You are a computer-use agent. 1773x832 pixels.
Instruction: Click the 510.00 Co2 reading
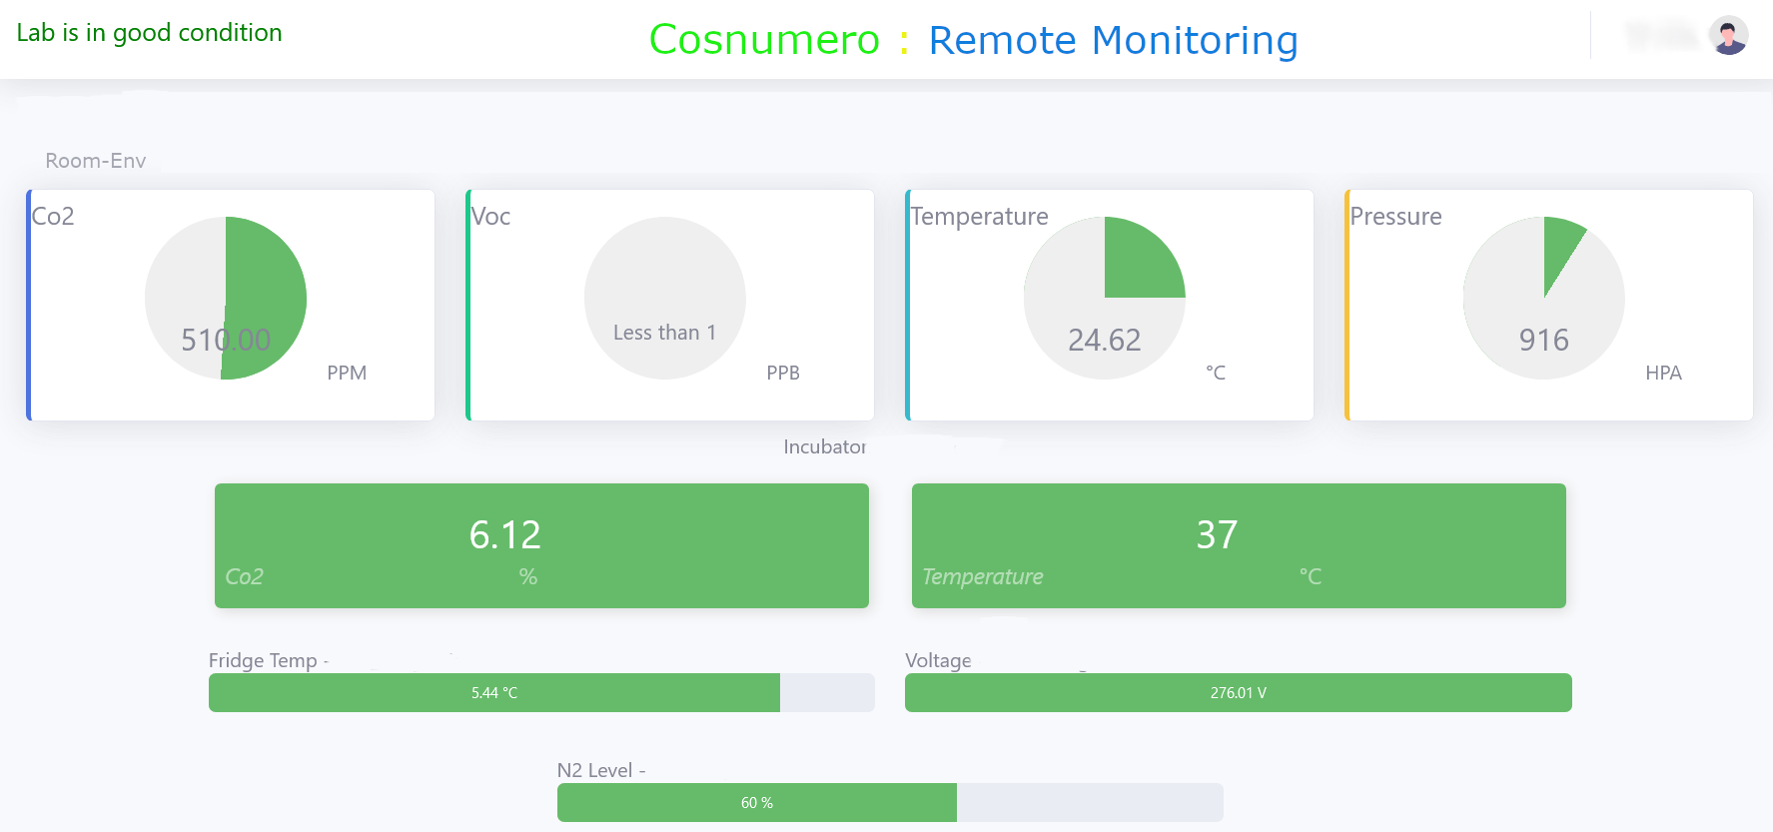[226, 341]
